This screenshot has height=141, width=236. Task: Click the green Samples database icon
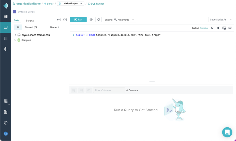tap(19, 40)
